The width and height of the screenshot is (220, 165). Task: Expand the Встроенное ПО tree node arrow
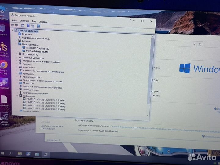click(x=16, y=54)
